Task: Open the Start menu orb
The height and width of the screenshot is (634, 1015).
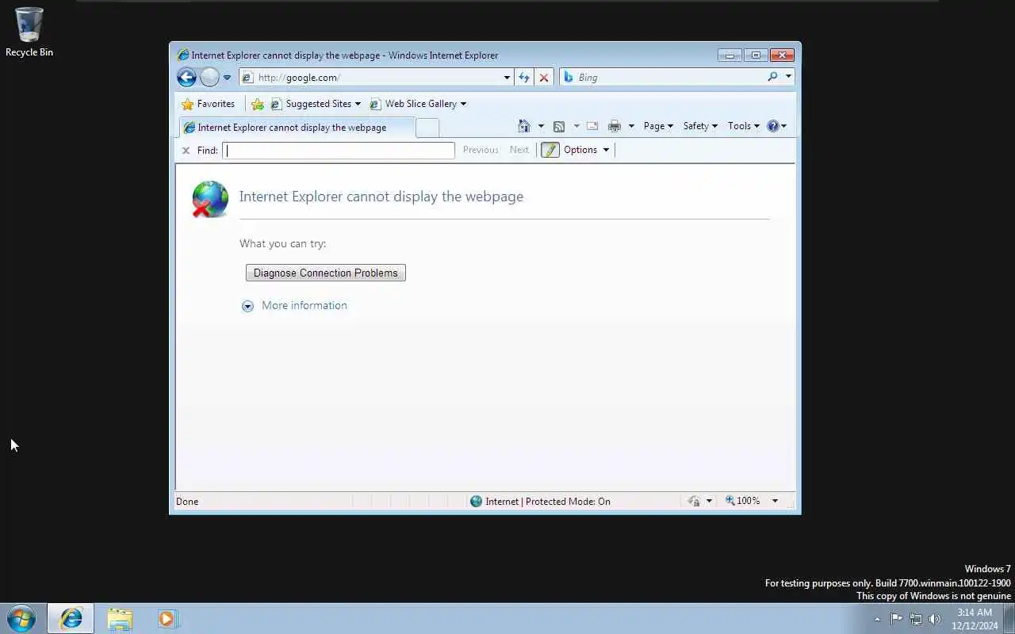Action: tap(21, 618)
